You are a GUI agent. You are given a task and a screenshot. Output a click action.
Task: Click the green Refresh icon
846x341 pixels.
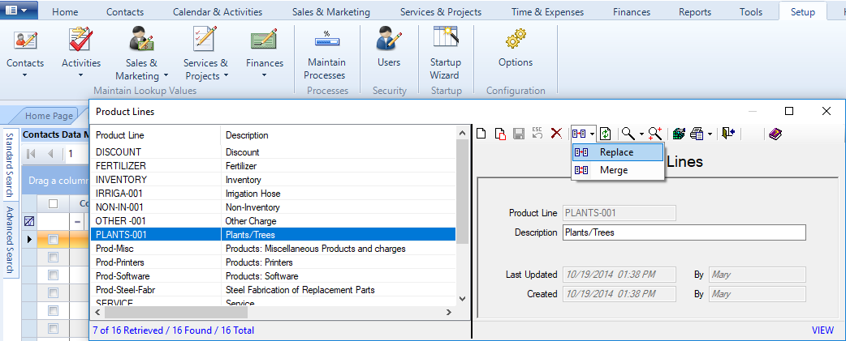605,134
